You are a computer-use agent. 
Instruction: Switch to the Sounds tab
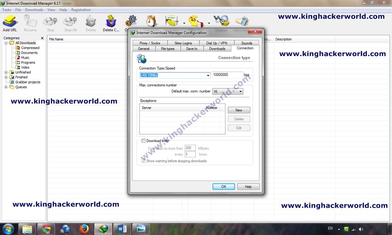tap(247, 43)
